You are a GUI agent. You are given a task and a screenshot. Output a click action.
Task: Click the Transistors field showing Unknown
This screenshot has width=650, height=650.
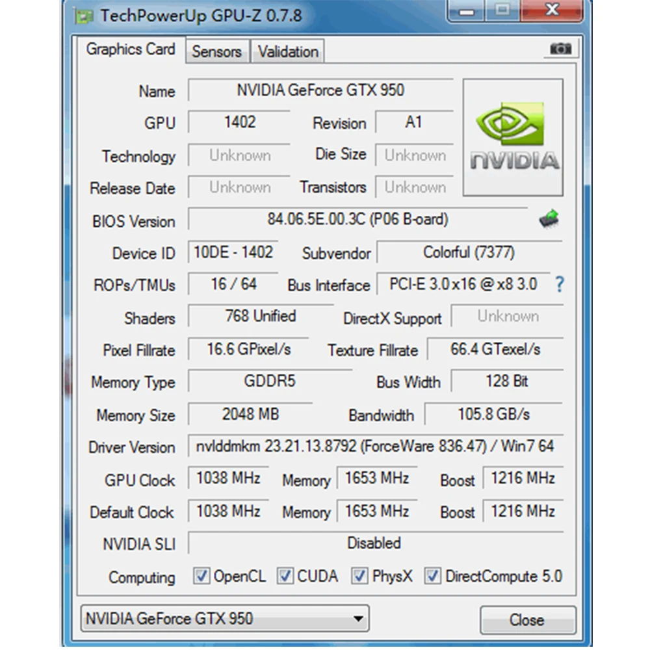click(x=414, y=187)
